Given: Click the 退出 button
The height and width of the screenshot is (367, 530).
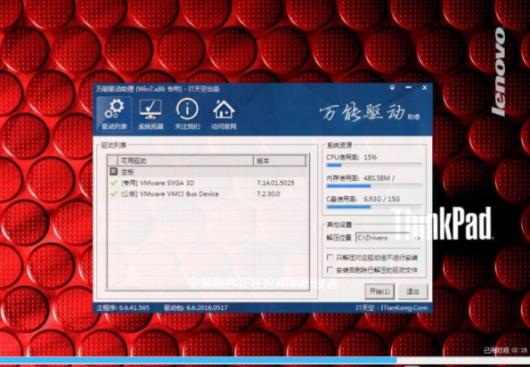Looking at the screenshot, I should [x=412, y=291].
